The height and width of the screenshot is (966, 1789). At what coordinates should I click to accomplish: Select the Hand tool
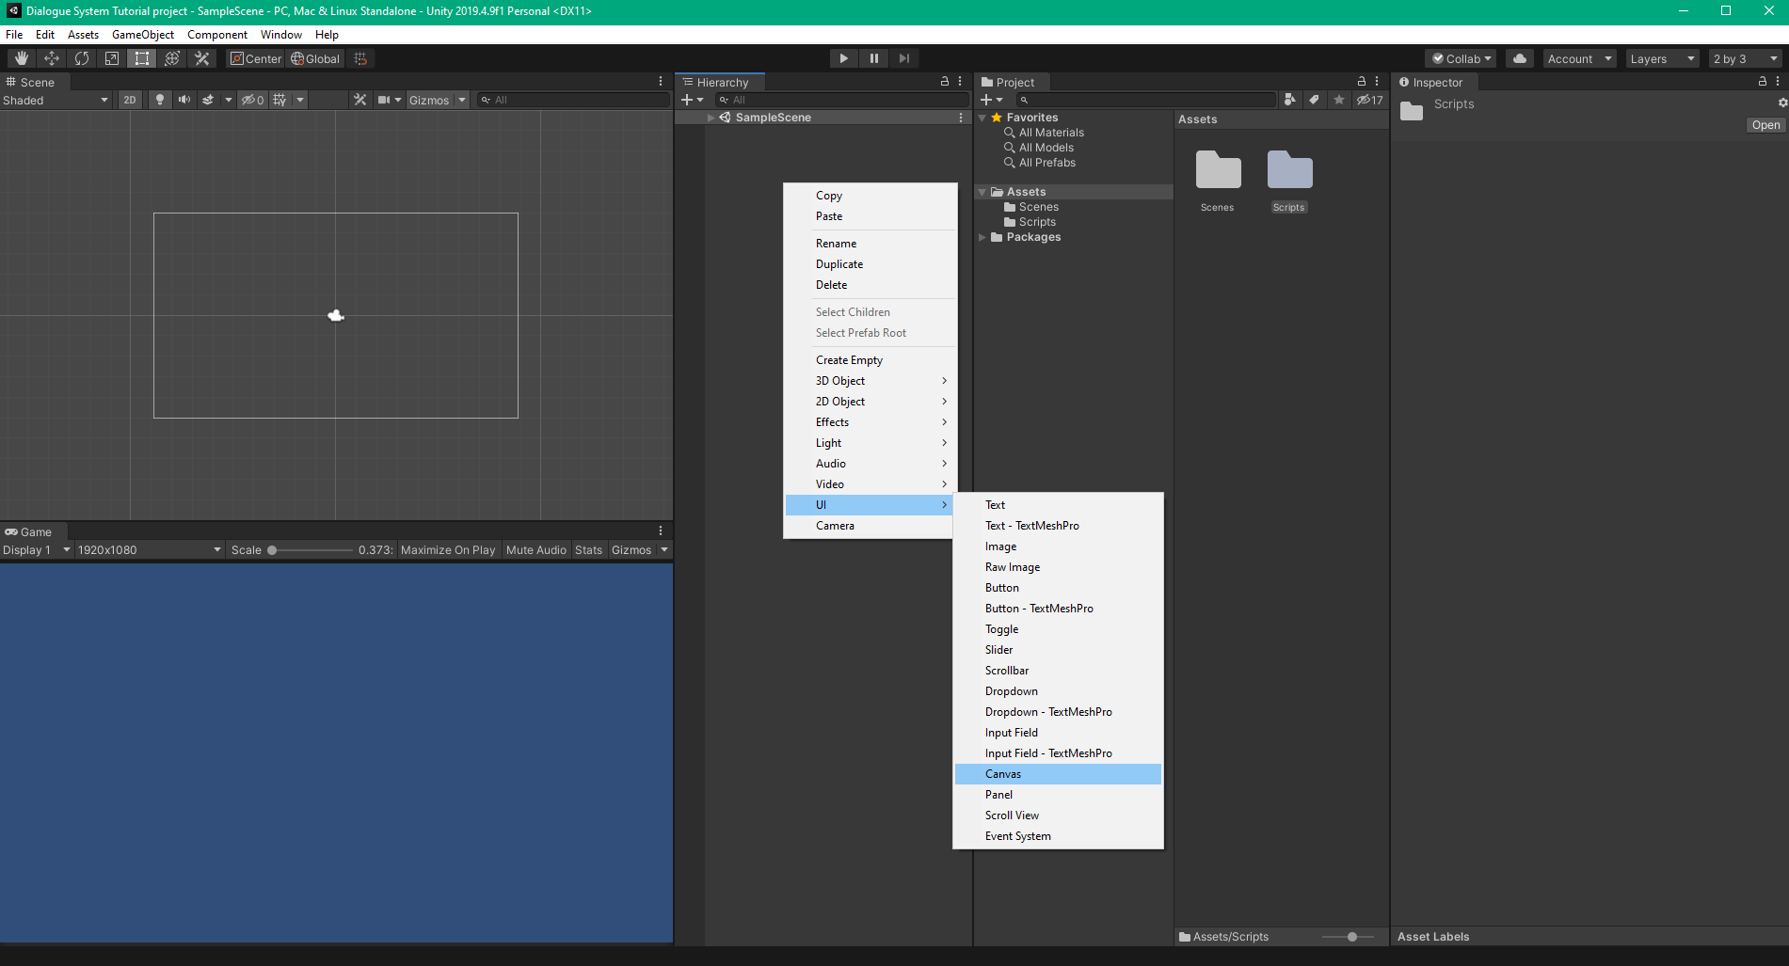[20, 57]
